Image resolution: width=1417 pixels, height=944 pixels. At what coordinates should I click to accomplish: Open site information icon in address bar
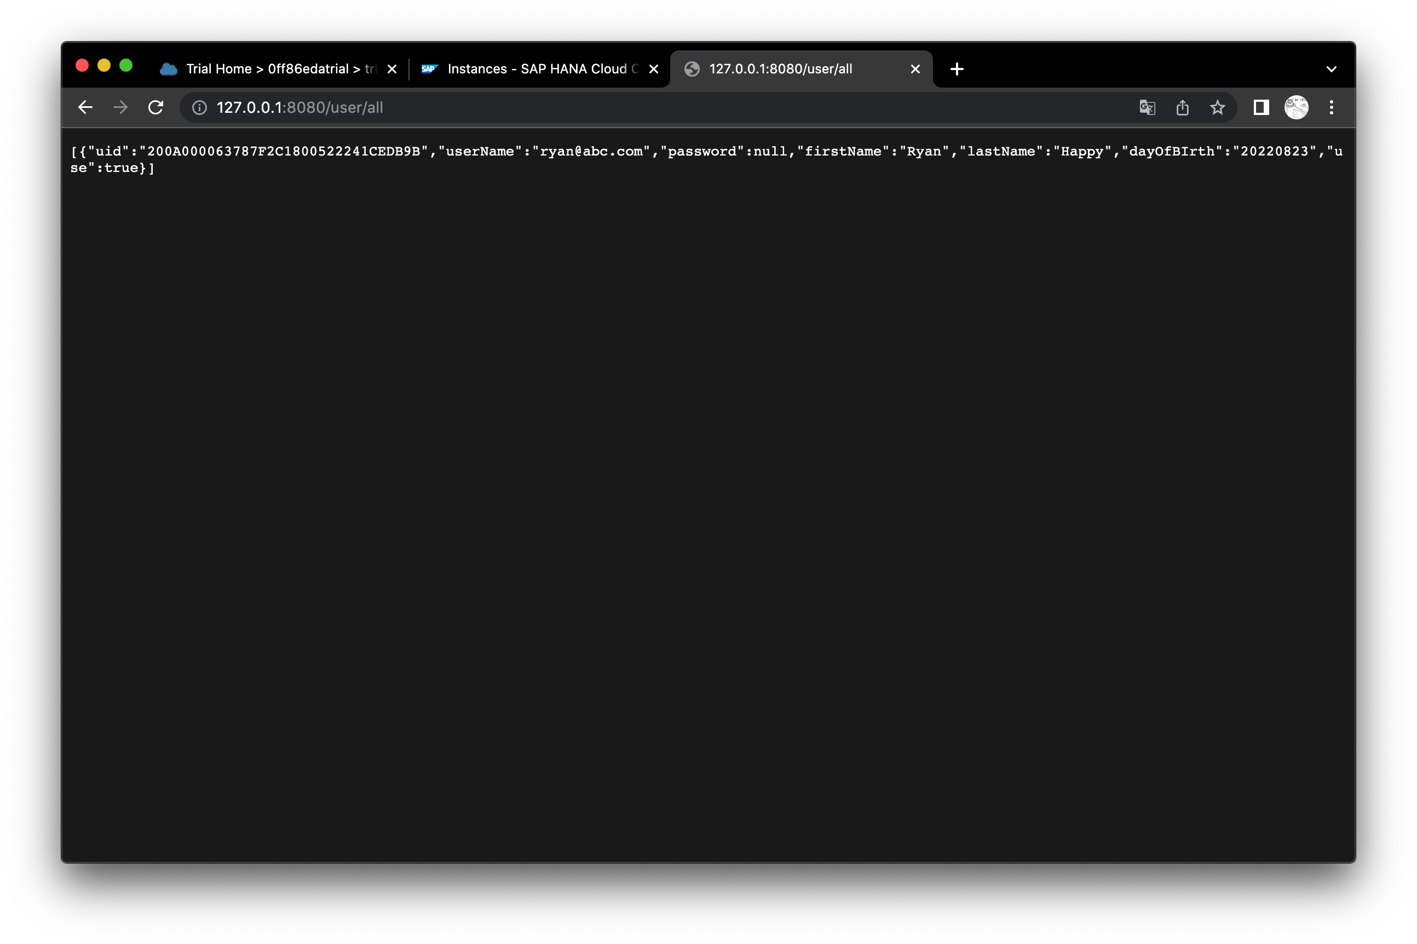click(199, 107)
